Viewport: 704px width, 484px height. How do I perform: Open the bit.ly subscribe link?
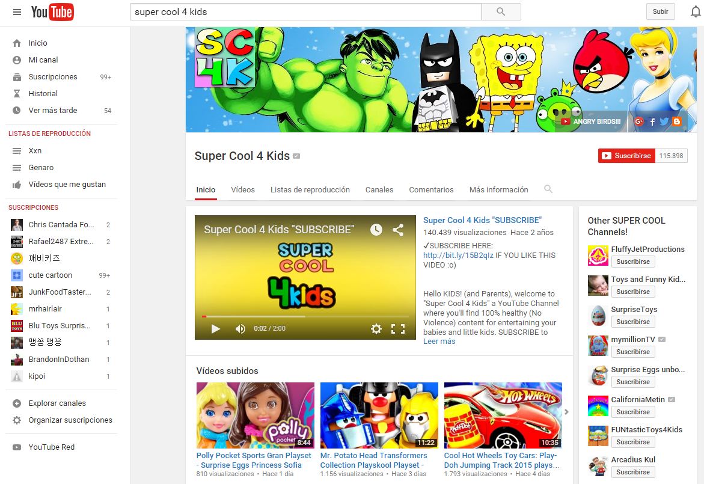click(x=458, y=256)
